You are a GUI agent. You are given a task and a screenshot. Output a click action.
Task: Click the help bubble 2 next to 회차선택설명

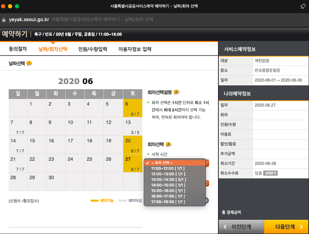(176, 92)
